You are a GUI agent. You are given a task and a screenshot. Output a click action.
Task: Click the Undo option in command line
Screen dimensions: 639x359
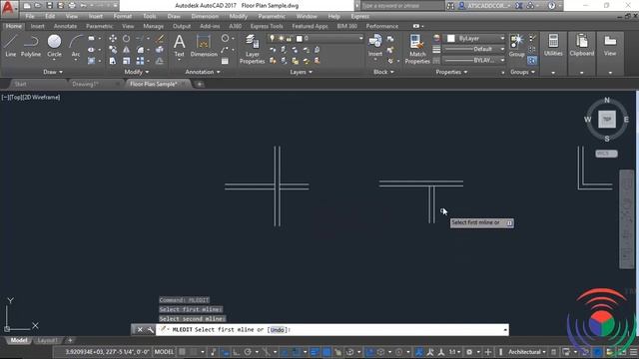coord(278,330)
